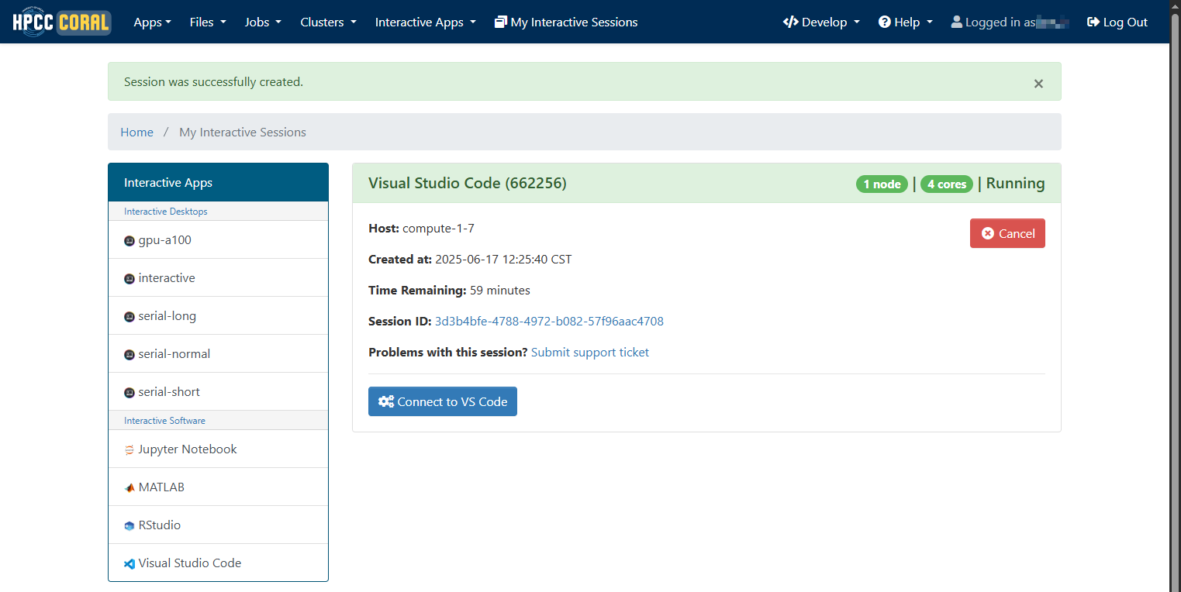Launch RStudio from sidebar
This screenshot has height=592, width=1181.
(218, 525)
